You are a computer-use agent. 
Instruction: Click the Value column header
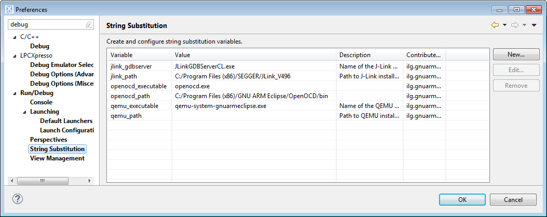(253, 55)
